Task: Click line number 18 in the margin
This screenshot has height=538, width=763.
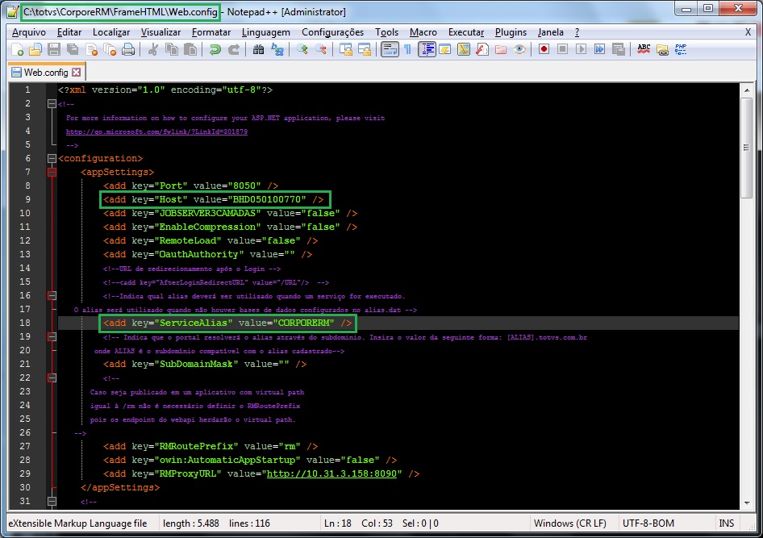Action: point(25,323)
